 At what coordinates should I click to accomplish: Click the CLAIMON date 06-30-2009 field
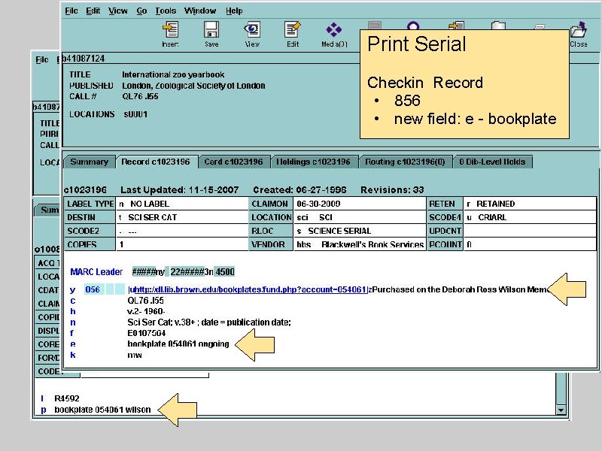360,204
